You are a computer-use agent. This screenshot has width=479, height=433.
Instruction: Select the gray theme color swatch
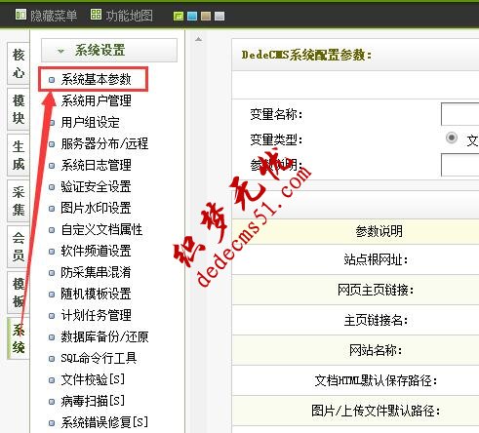pyautogui.click(x=220, y=16)
